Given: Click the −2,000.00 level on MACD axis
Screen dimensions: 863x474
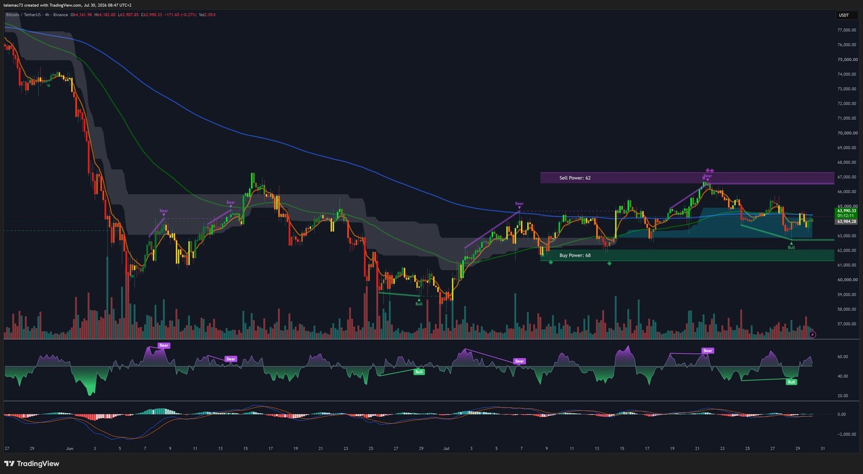Looking at the screenshot, I should (x=847, y=434).
